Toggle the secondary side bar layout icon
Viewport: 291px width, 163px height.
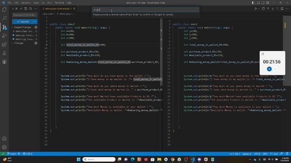coord(263,3)
